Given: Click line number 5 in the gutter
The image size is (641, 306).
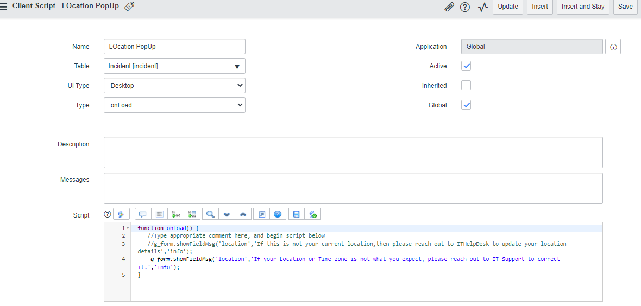Looking at the screenshot, I should coord(123,275).
